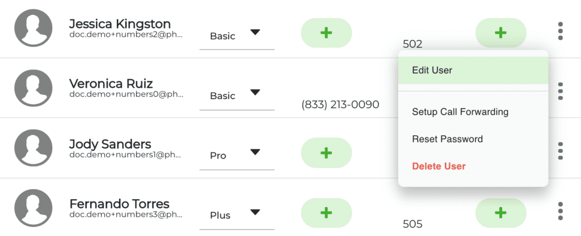
Task: Open Veronica Ruiz's three-dot options menu
Action: click(560, 91)
